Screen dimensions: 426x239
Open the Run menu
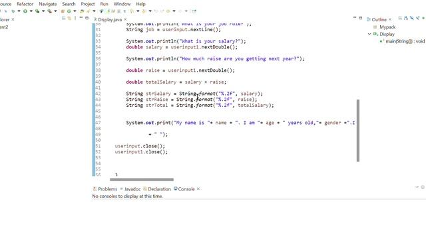(104, 4)
